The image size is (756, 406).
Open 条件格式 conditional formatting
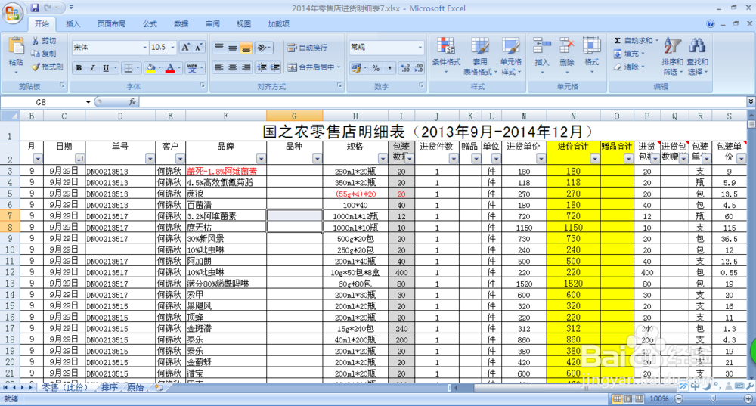point(446,56)
